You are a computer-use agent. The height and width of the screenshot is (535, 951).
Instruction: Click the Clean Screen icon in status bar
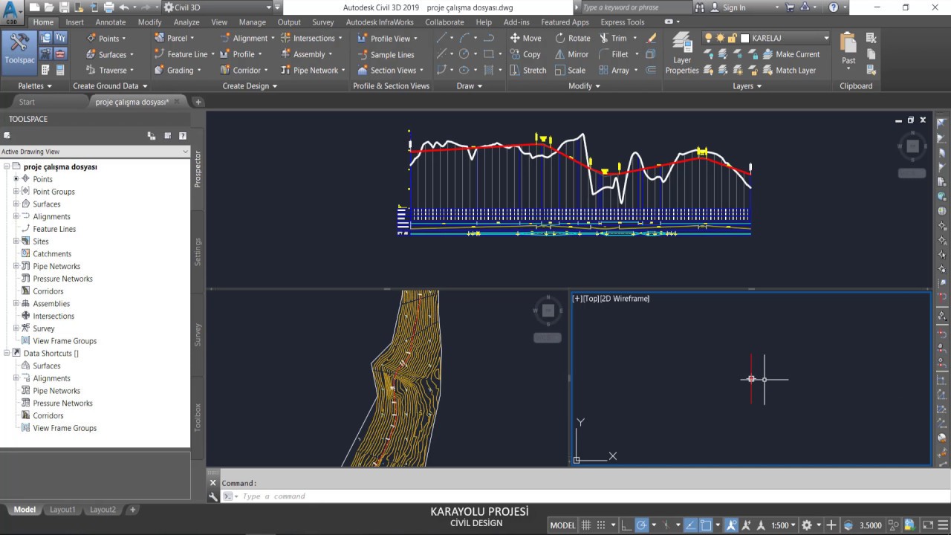click(x=927, y=525)
